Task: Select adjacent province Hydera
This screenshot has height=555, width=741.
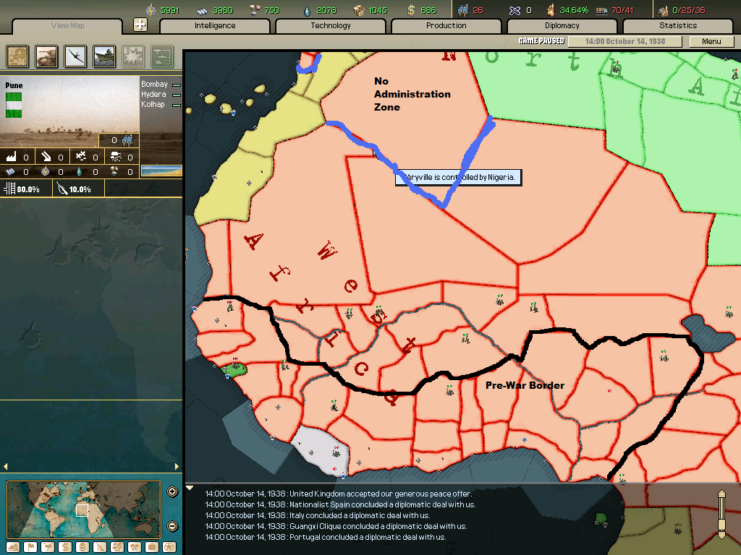Action: 153,95
